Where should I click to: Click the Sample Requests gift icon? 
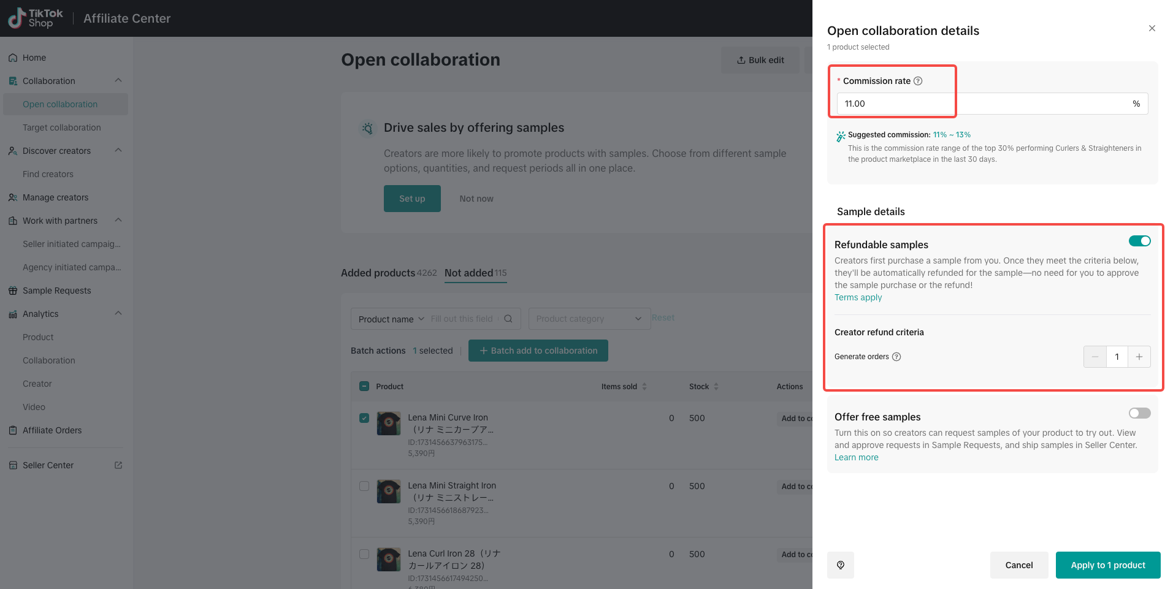13,291
